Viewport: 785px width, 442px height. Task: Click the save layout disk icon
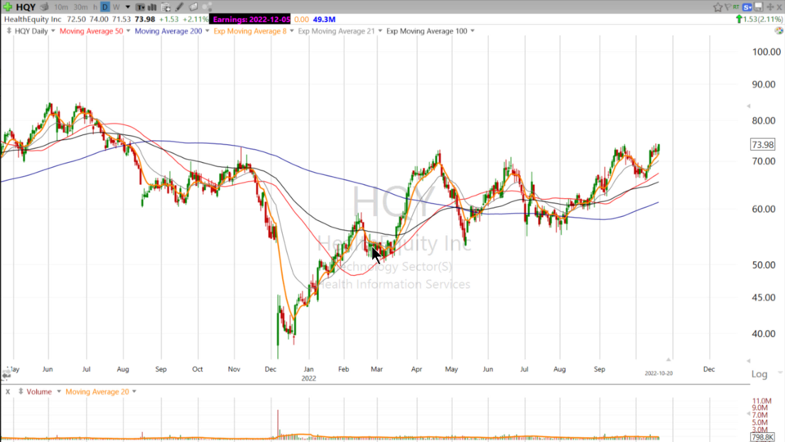759,7
